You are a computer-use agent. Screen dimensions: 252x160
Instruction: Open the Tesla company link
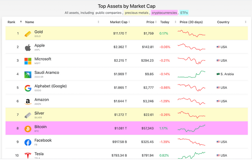39,154
